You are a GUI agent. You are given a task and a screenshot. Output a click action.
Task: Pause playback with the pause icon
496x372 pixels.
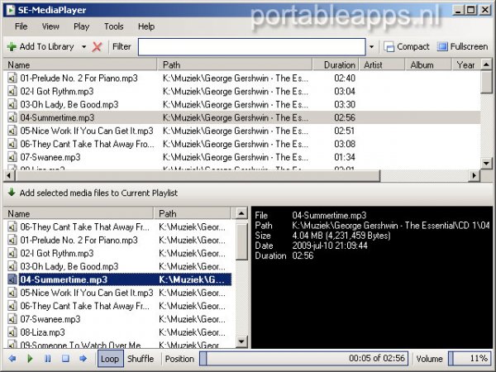47,359
